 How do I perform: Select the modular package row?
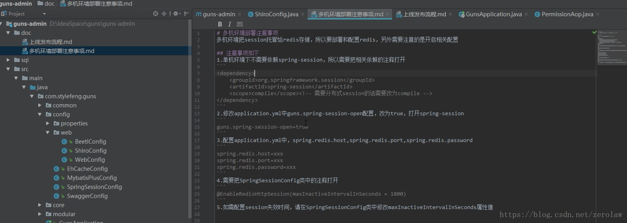coord(95,214)
